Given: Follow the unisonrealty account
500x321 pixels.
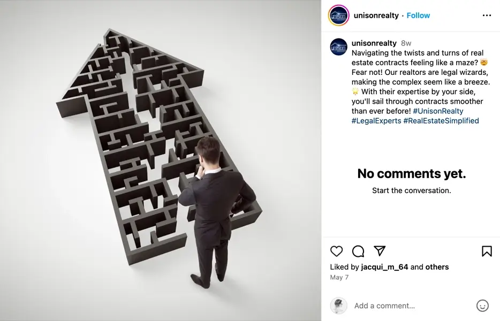Looking at the screenshot, I should click(418, 16).
